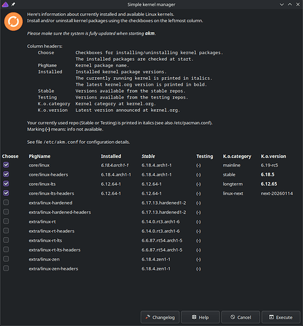This screenshot has height=326, width=303.
Task: Open the purple app menu icon
Action: click(x=5, y=5)
